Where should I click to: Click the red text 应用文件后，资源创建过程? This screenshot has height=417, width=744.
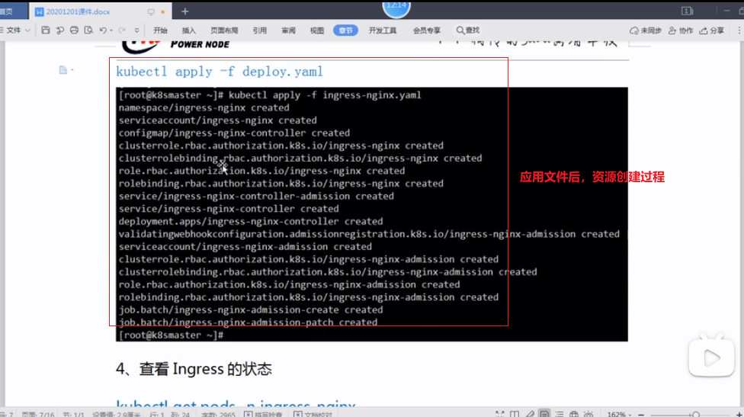592,177
